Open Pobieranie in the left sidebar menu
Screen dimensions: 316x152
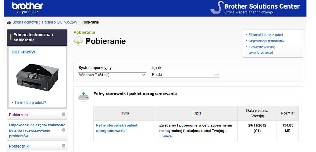click(x=37, y=115)
